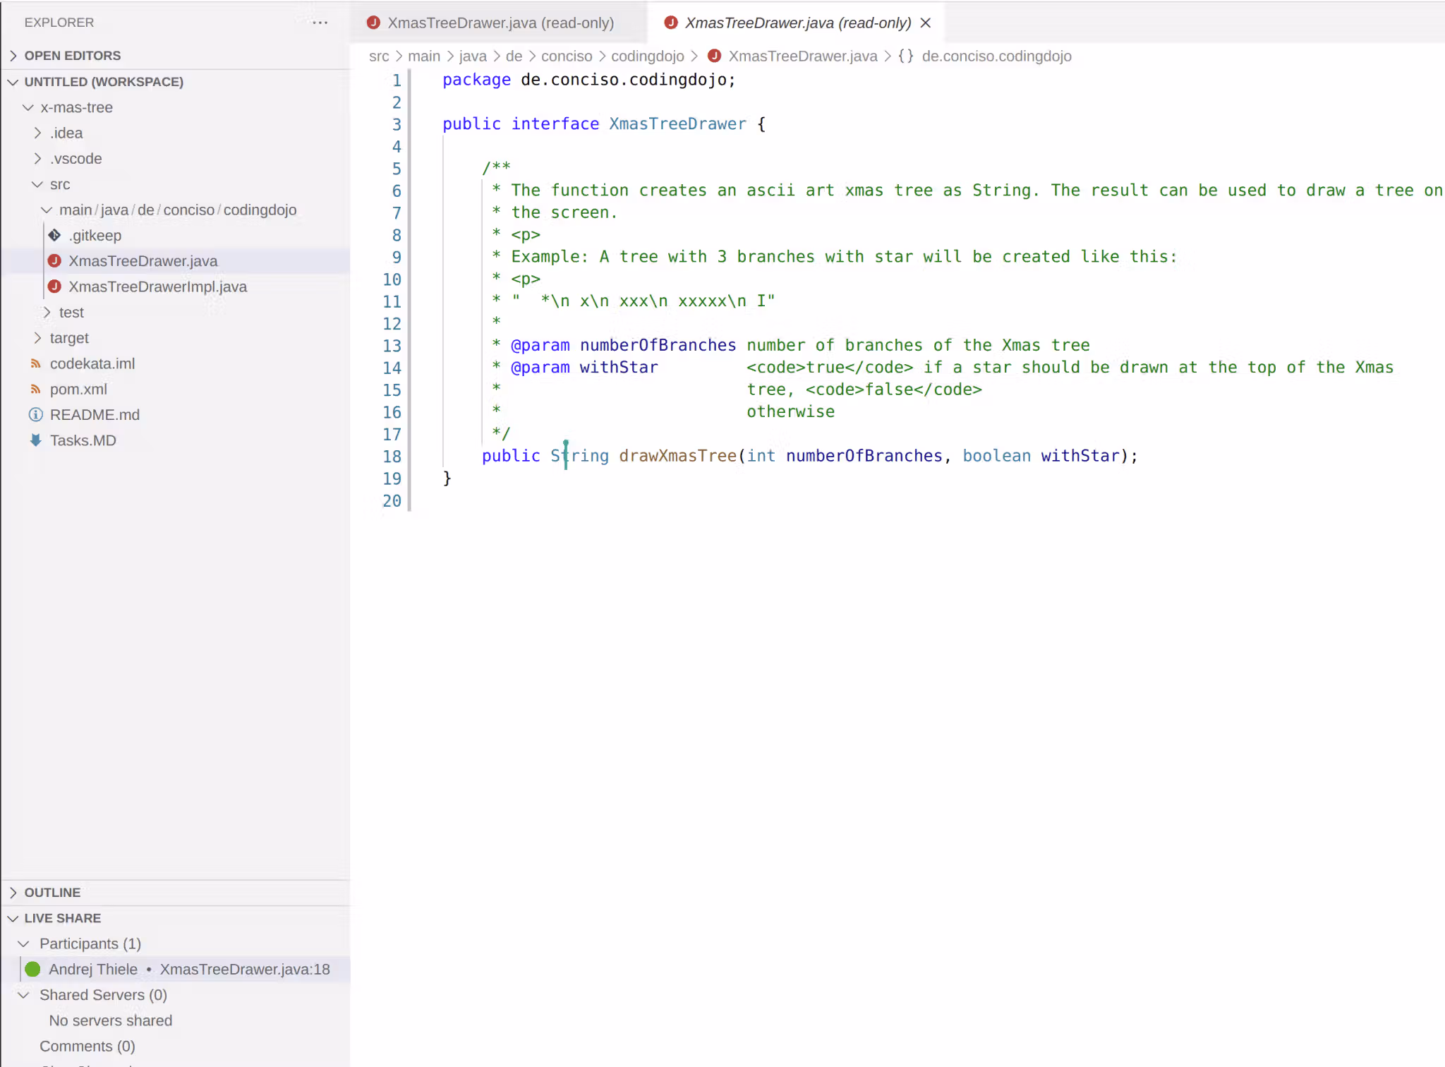
Task: Switch to the first XmasTreeDrawer.java tab
Action: 499,23
